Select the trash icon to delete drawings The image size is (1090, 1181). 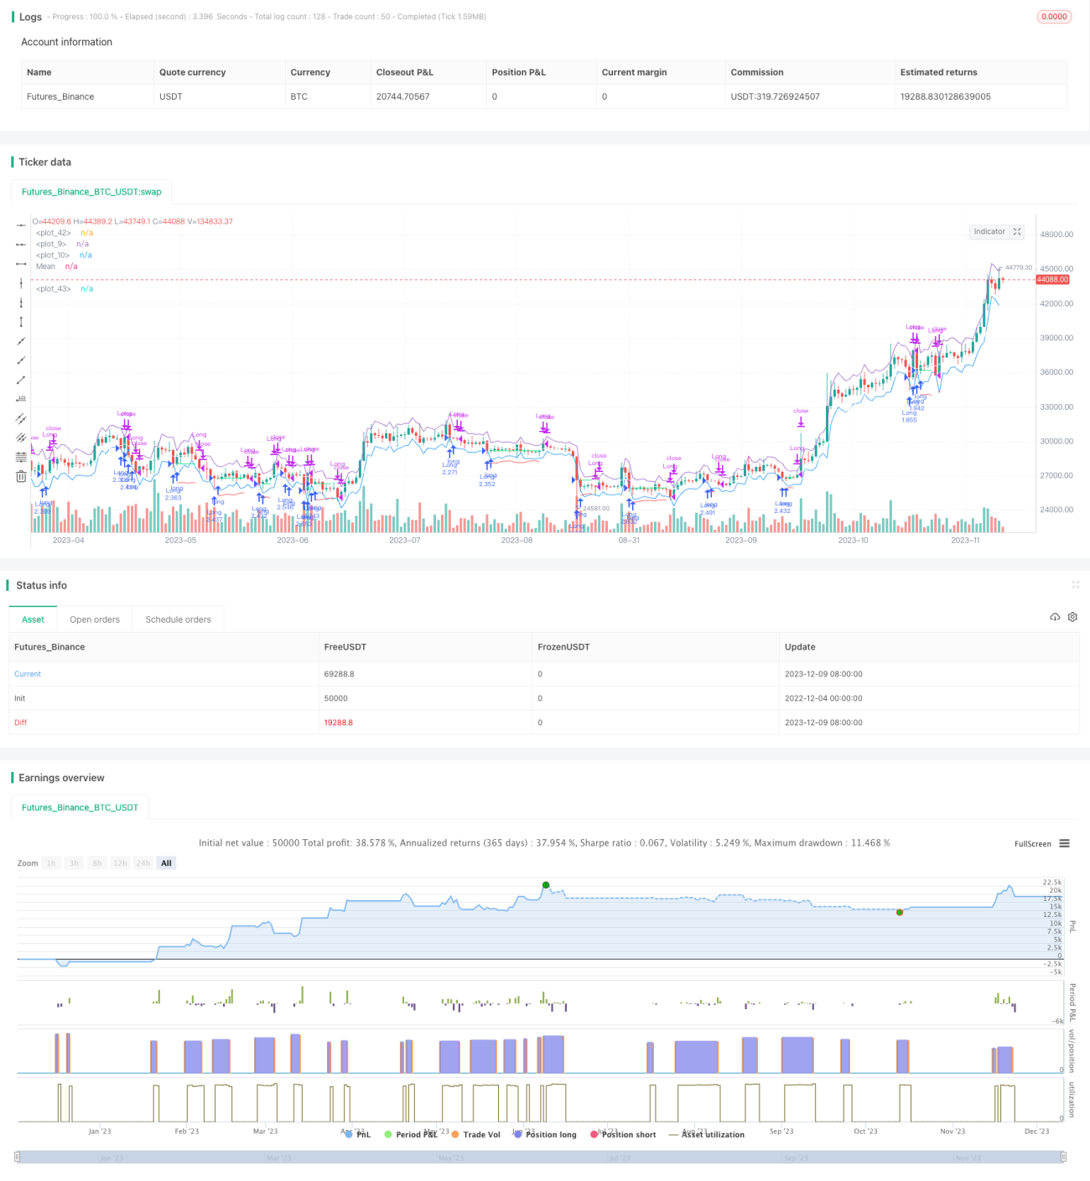(x=21, y=476)
